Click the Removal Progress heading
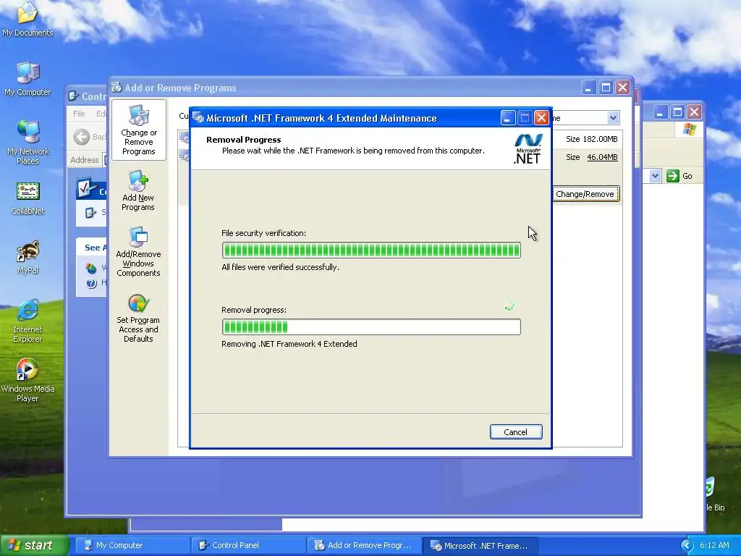Viewport: 741px width, 556px height. click(x=244, y=140)
